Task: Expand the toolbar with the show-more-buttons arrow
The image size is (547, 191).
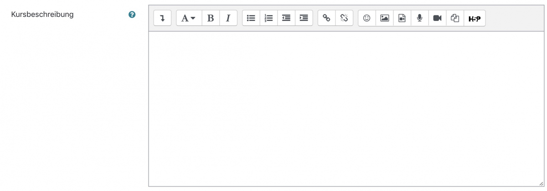Action: pos(162,18)
